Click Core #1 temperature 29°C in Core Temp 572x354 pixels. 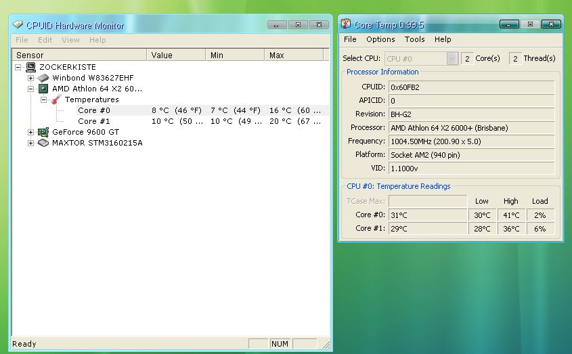point(428,229)
